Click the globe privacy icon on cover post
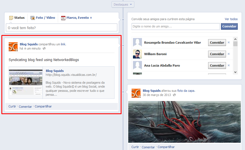This screenshot has height=150, width=245. tap(174, 95)
